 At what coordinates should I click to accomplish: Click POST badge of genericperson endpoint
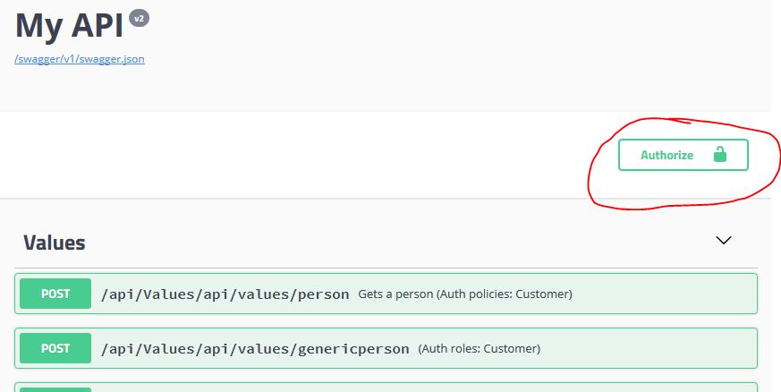(x=55, y=348)
